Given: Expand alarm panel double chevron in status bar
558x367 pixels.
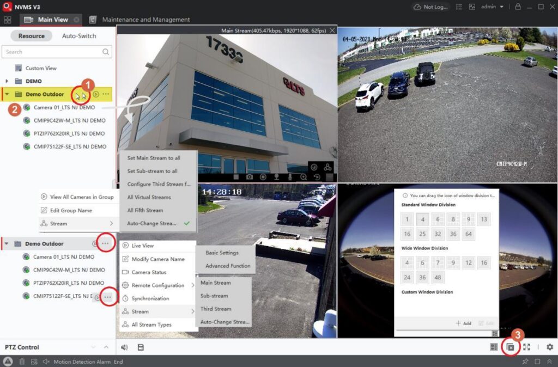Looking at the screenshot, I should pos(550,362).
